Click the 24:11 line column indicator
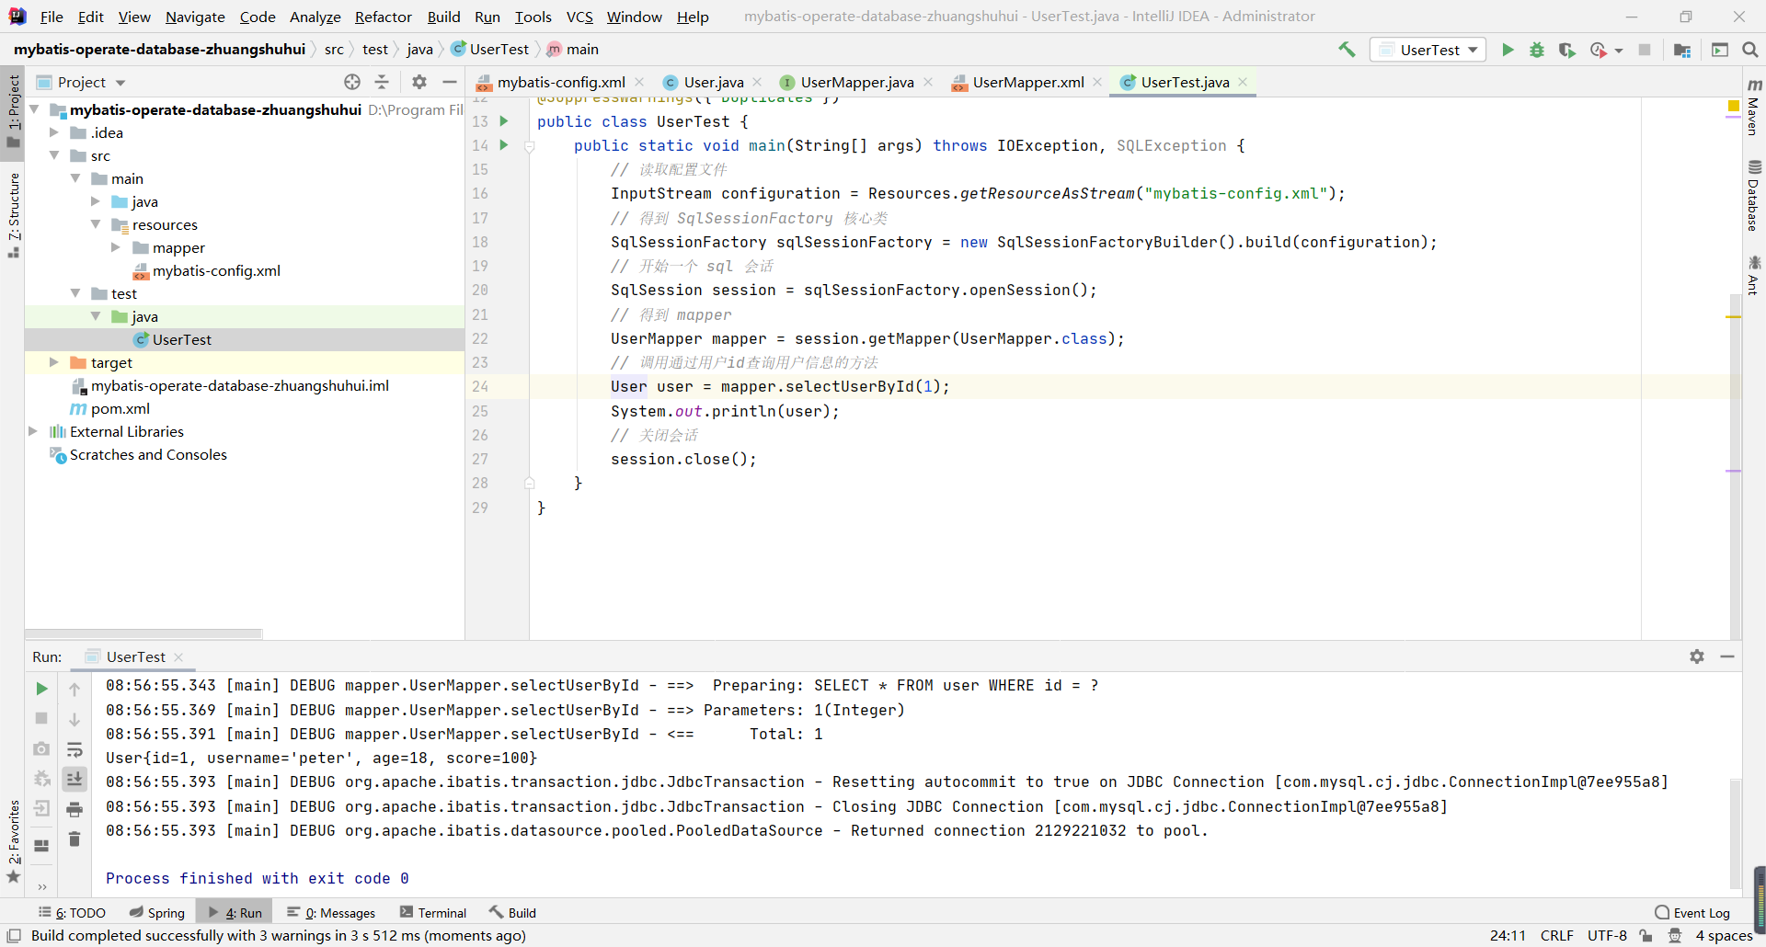This screenshot has width=1766, height=947. pyautogui.click(x=1508, y=935)
